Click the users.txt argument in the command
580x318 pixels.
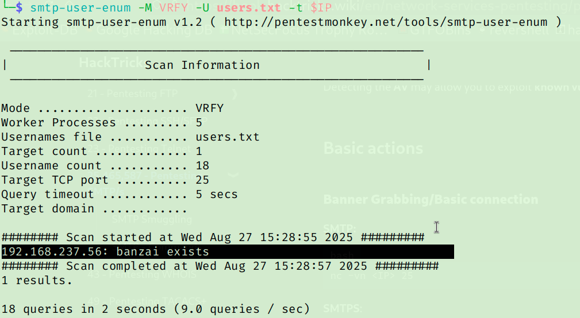click(x=248, y=7)
